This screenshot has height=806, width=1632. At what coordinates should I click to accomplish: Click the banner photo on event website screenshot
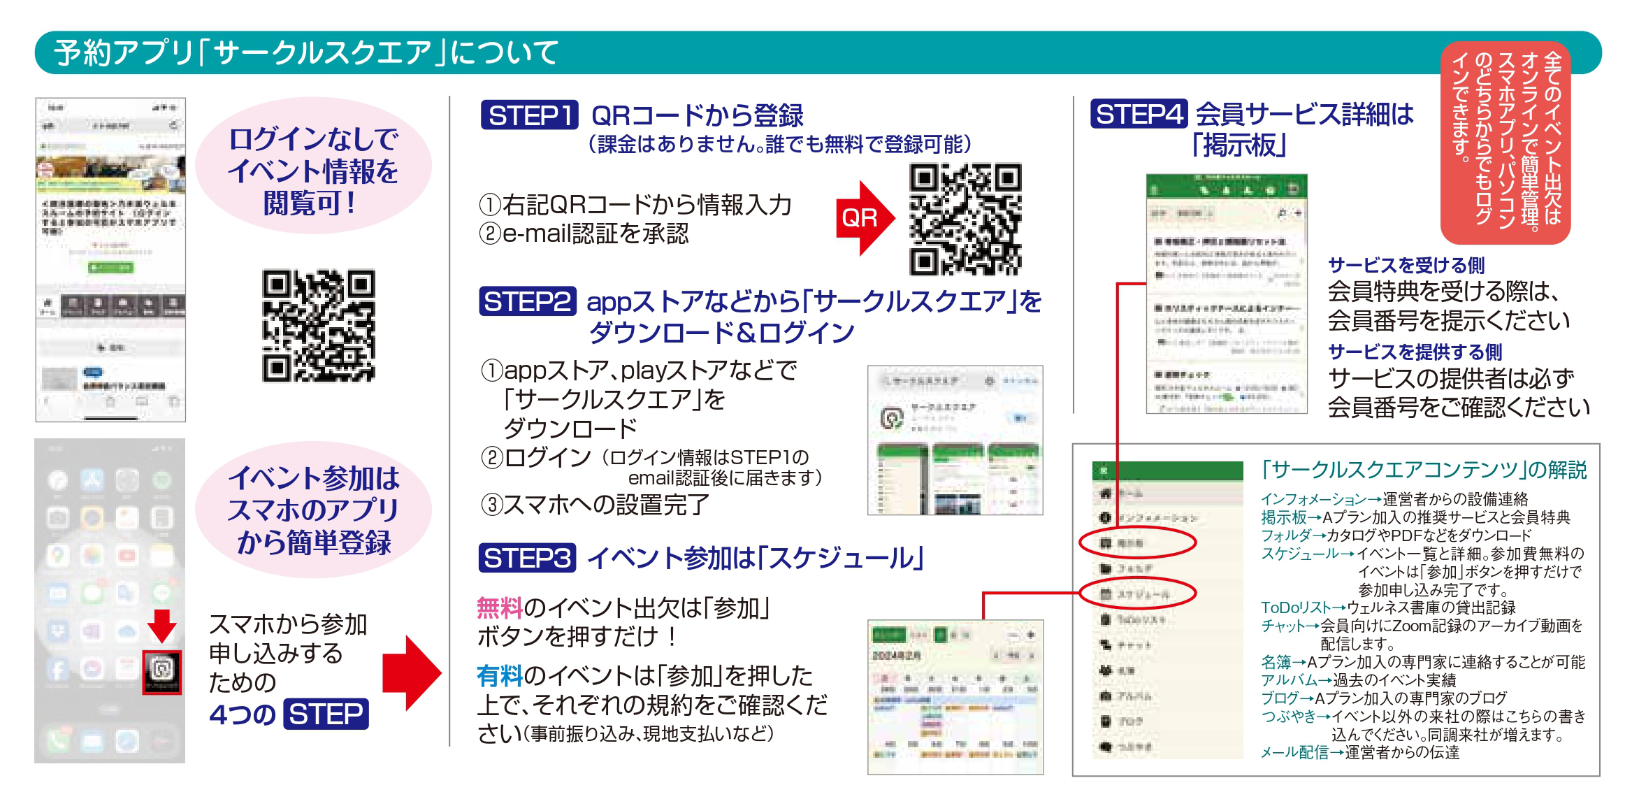click(110, 175)
